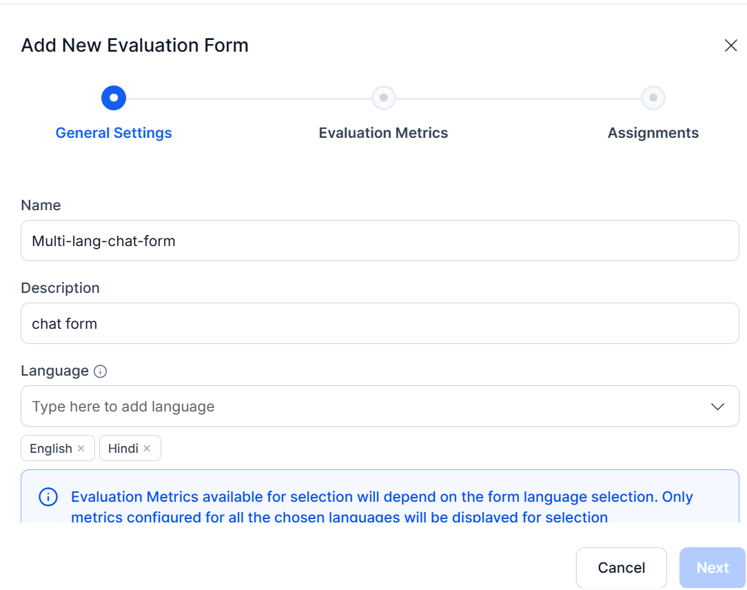747x590 pixels.
Task: Select the General Settings step label
Action: tap(114, 133)
